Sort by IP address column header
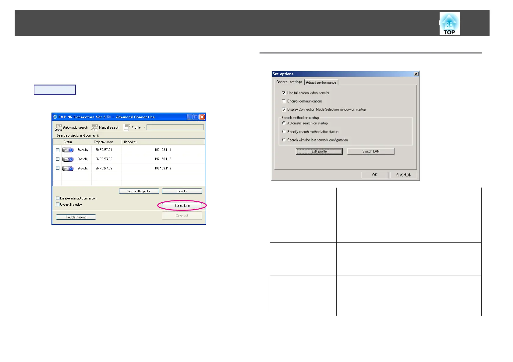 coord(163,142)
